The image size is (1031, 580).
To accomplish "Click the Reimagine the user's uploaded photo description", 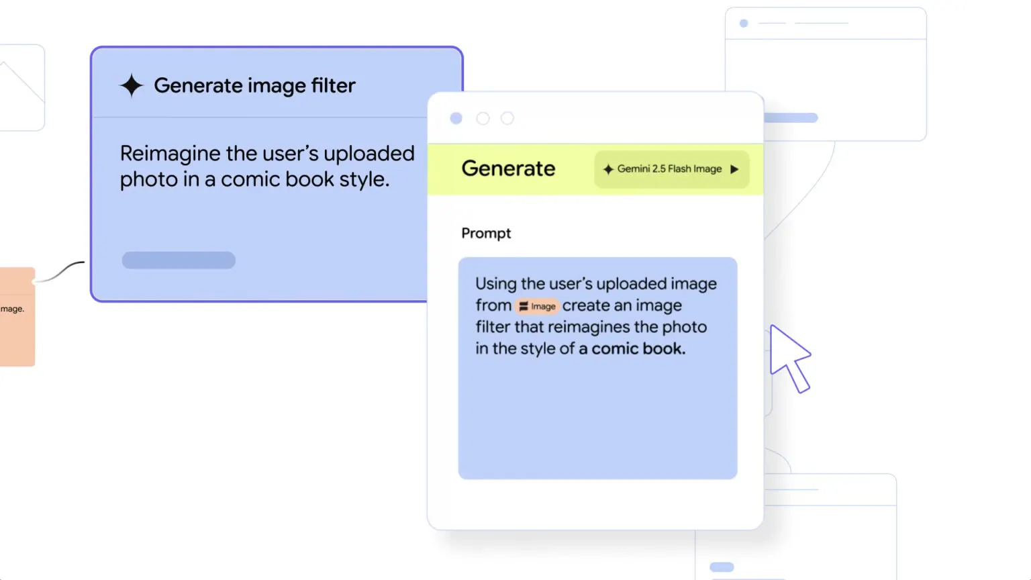I will 266,166.
